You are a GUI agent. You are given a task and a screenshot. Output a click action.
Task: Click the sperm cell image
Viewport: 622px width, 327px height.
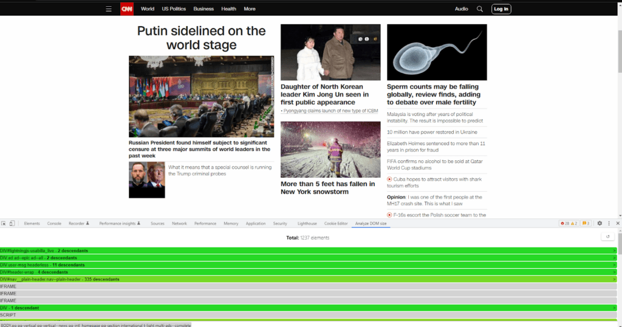pyautogui.click(x=437, y=52)
